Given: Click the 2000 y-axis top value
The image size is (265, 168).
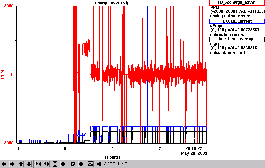Looking at the screenshot, I should 9,6.
